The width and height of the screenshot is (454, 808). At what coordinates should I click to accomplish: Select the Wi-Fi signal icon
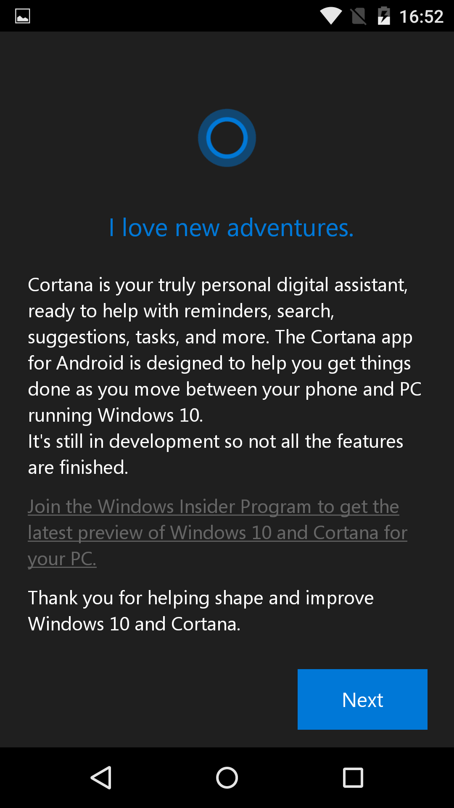pyautogui.click(x=330, y=16)
